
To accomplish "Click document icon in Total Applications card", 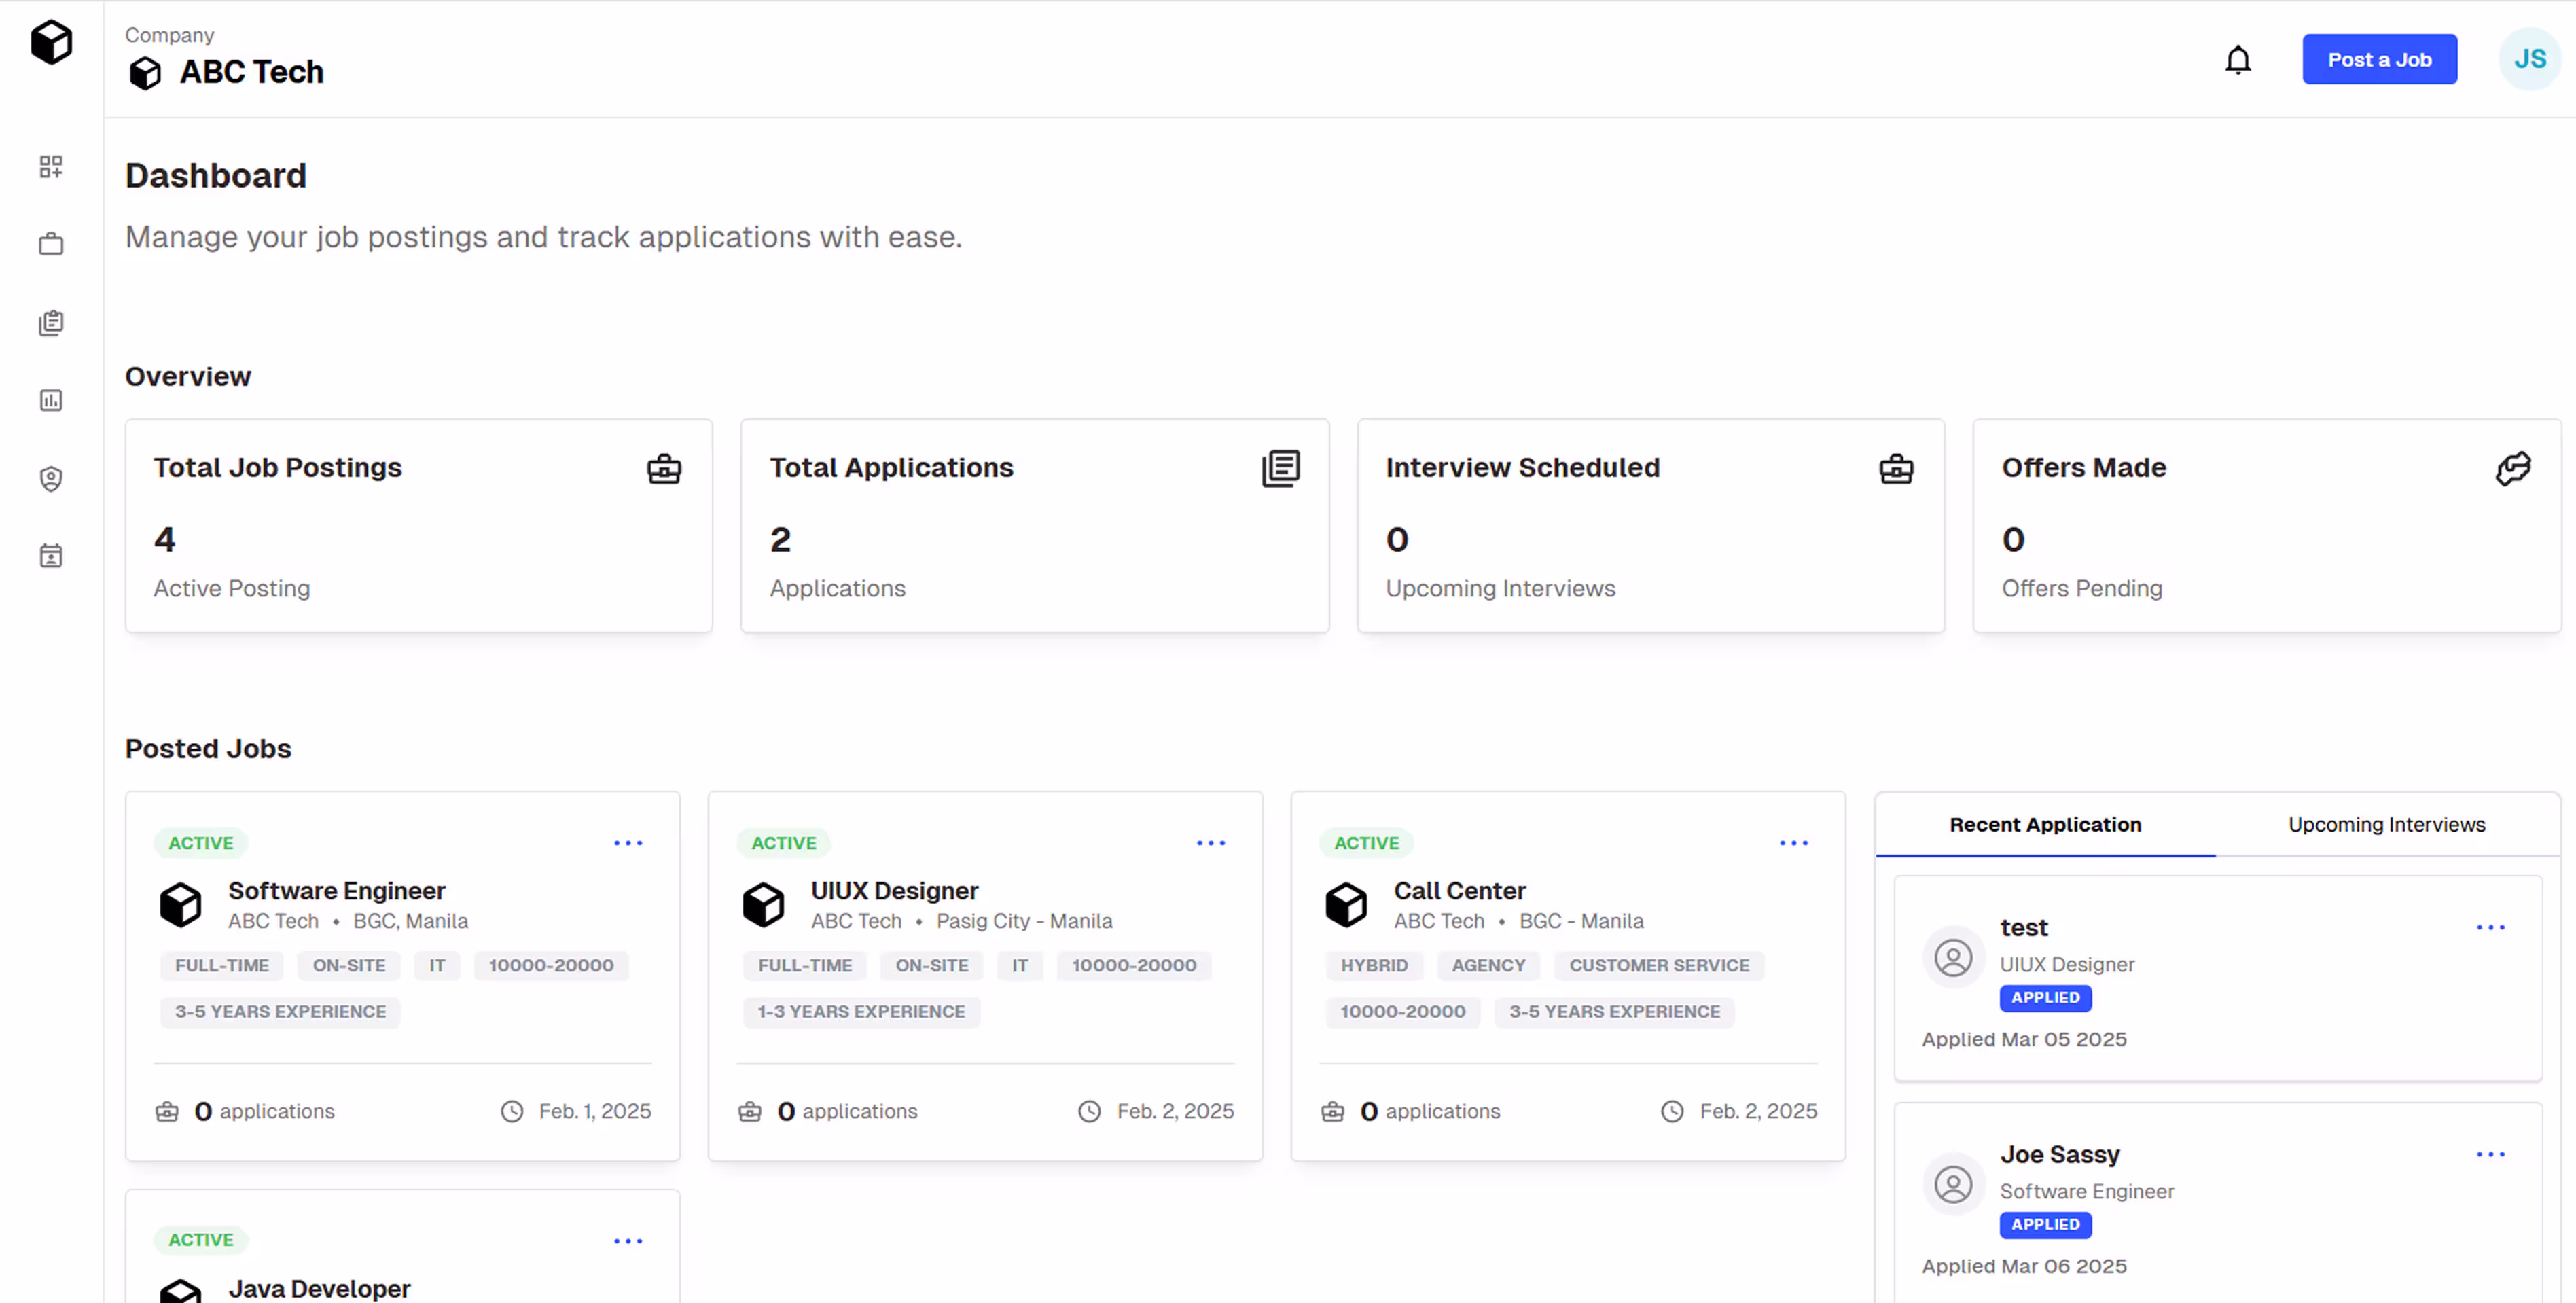I will [1280, 468].
